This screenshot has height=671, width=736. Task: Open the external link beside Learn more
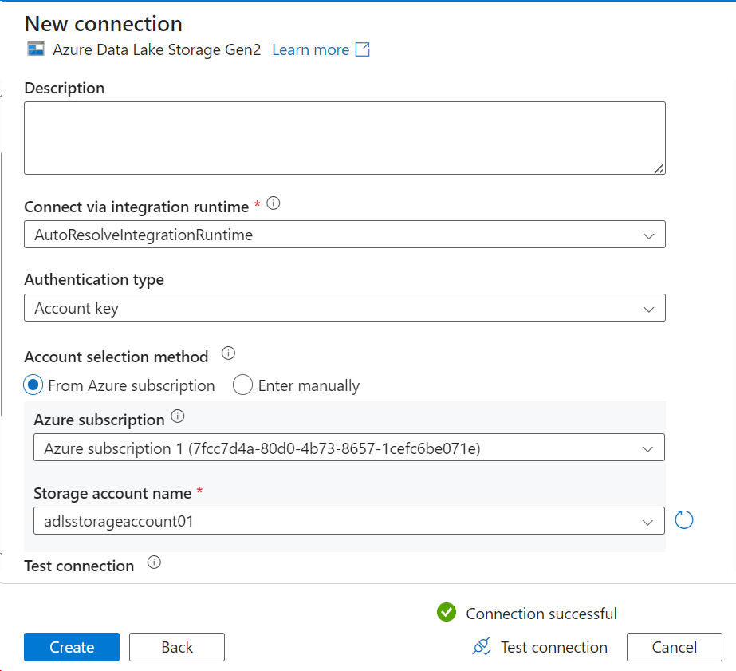point(364,49)
